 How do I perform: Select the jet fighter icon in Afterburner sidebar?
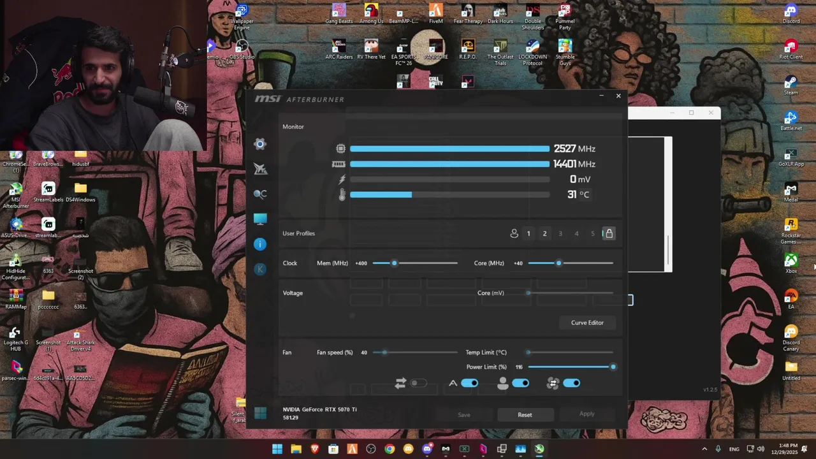pos(259,169)
